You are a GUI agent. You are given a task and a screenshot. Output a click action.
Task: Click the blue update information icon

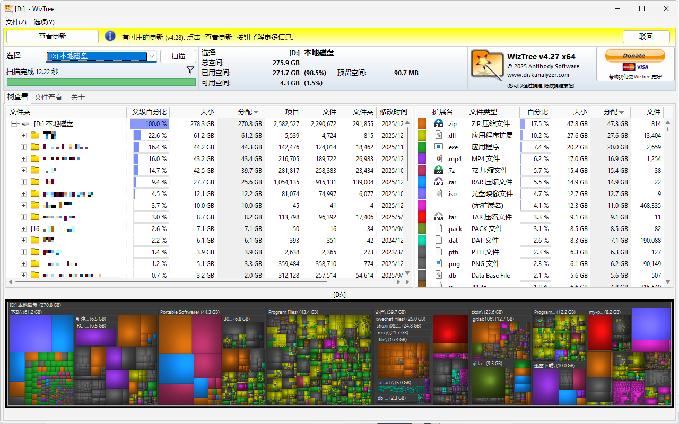[110, 36]
